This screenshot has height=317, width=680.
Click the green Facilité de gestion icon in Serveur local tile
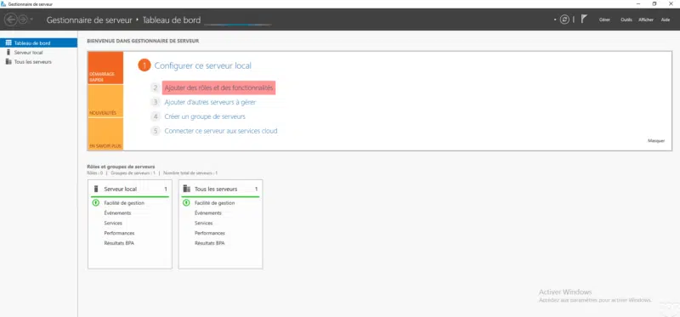(x=96, y=202)
